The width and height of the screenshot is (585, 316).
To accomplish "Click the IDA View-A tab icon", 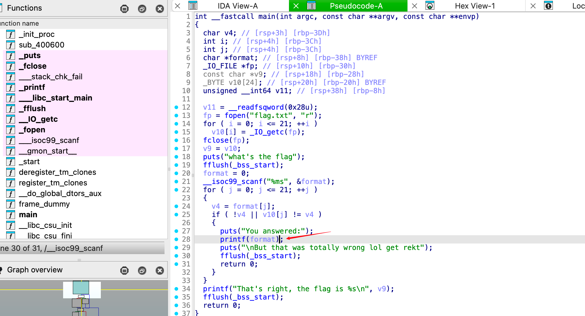I will point(193,6).
